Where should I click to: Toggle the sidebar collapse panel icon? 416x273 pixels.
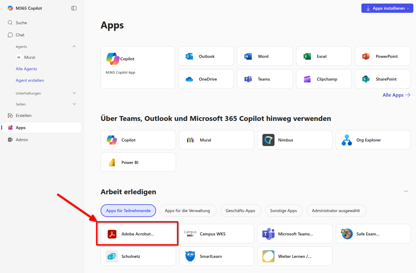pyautogui.click(x=74, y=8)
